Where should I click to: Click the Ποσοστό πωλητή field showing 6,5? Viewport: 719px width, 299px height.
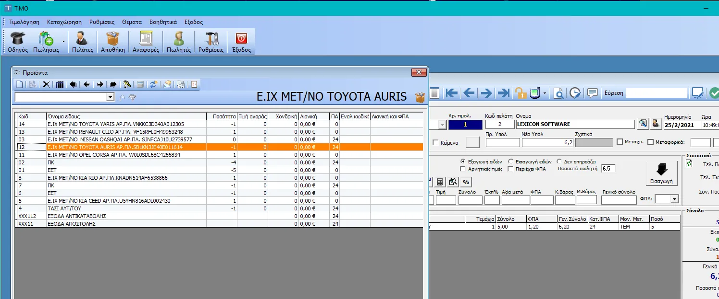tap(608, 169)
